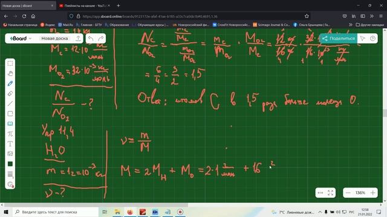Activate the hand pan tool
The image size is (387, 217).
point(10,74)
